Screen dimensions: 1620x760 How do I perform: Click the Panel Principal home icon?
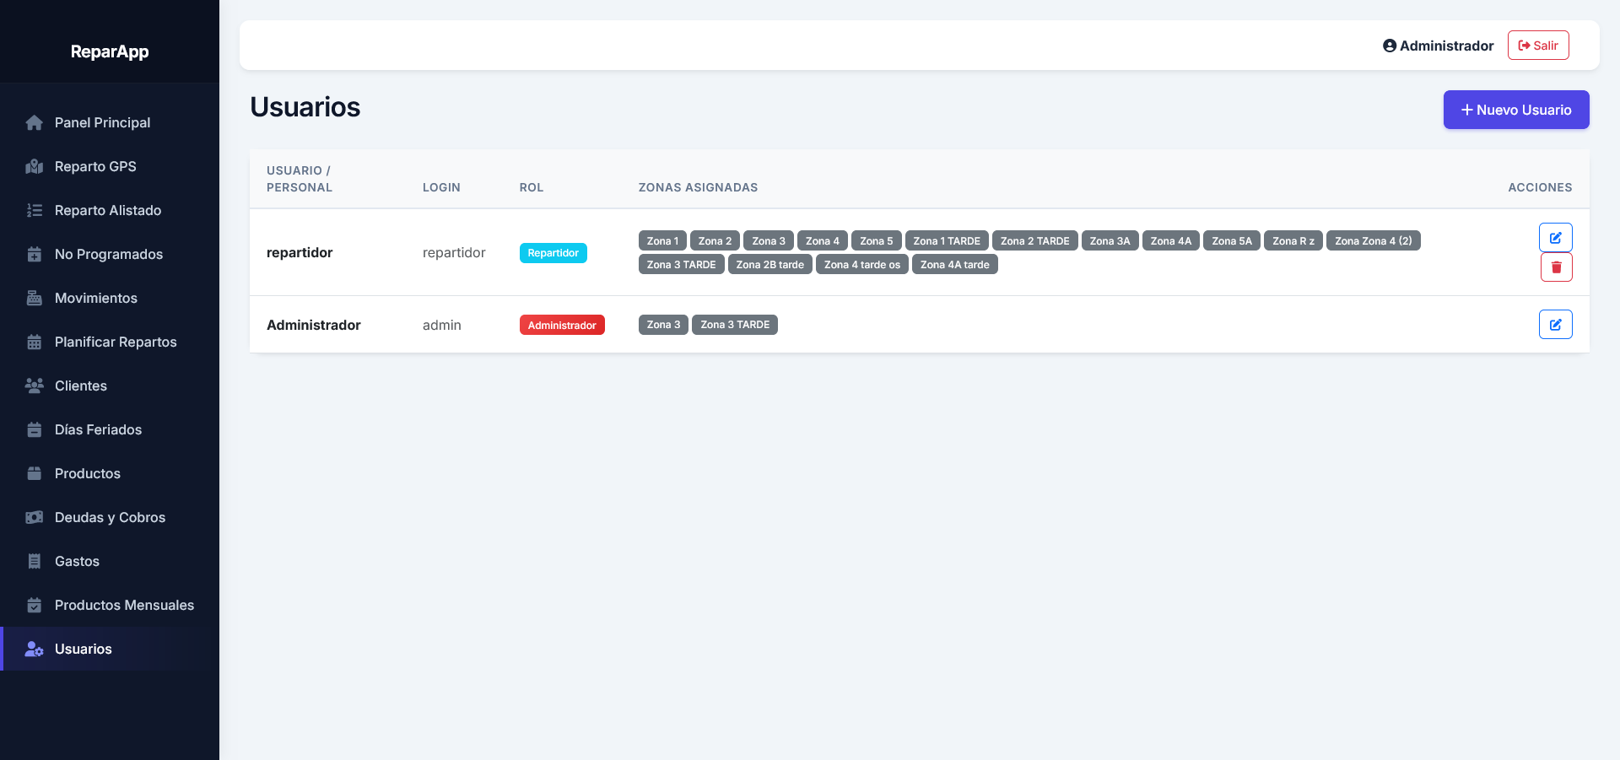(x=34, y=122)
